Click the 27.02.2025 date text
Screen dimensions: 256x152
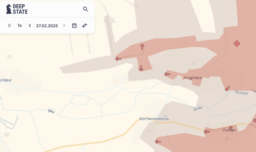click(47, 26)
